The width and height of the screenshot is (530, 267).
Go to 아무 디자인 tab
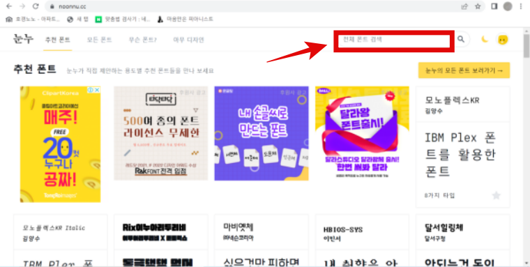pyautogui.click(x=188, y=40)
